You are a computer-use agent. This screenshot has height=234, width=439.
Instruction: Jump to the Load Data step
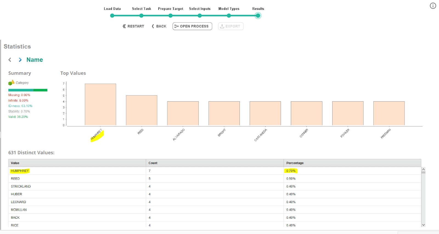point(112,16)
